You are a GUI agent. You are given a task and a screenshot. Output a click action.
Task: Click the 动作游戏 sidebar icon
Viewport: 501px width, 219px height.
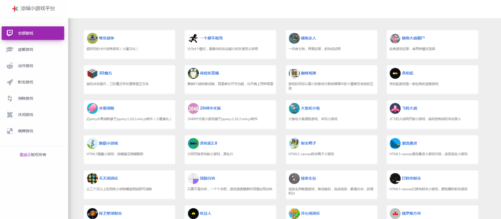pos(10,66)
